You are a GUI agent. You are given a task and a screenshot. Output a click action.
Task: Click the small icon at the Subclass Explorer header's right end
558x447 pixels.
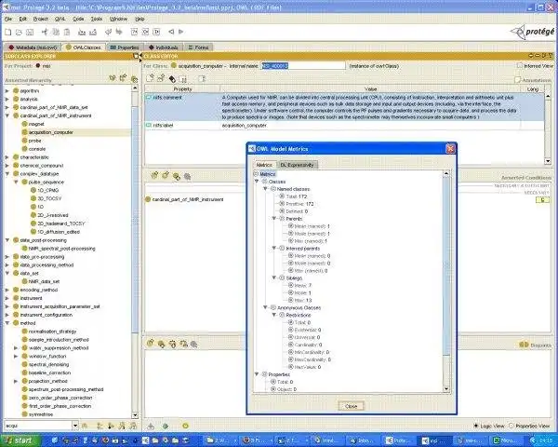point(136,56)
